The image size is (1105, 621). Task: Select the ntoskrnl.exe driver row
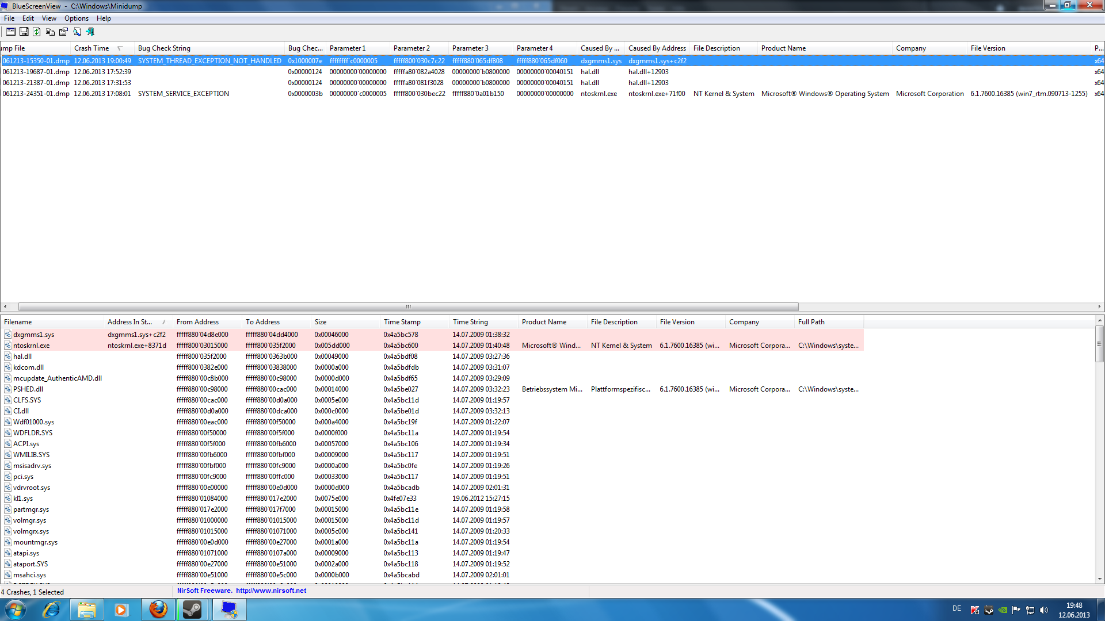coord(32,346)
